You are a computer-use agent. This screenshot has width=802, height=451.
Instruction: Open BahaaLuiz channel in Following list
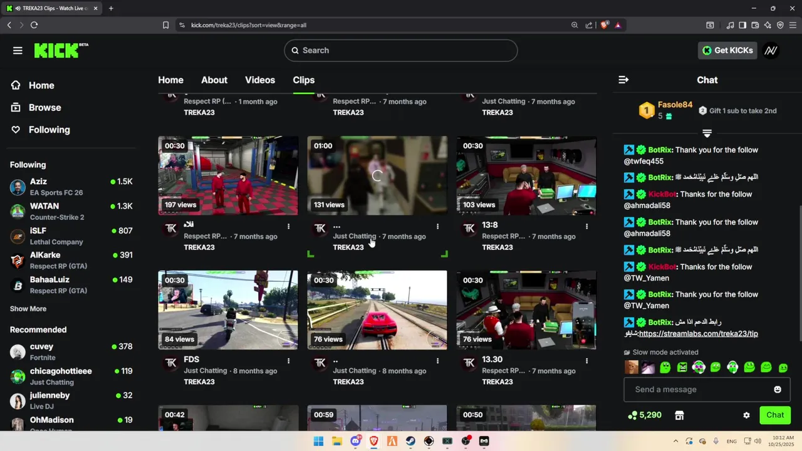(71, 284)
